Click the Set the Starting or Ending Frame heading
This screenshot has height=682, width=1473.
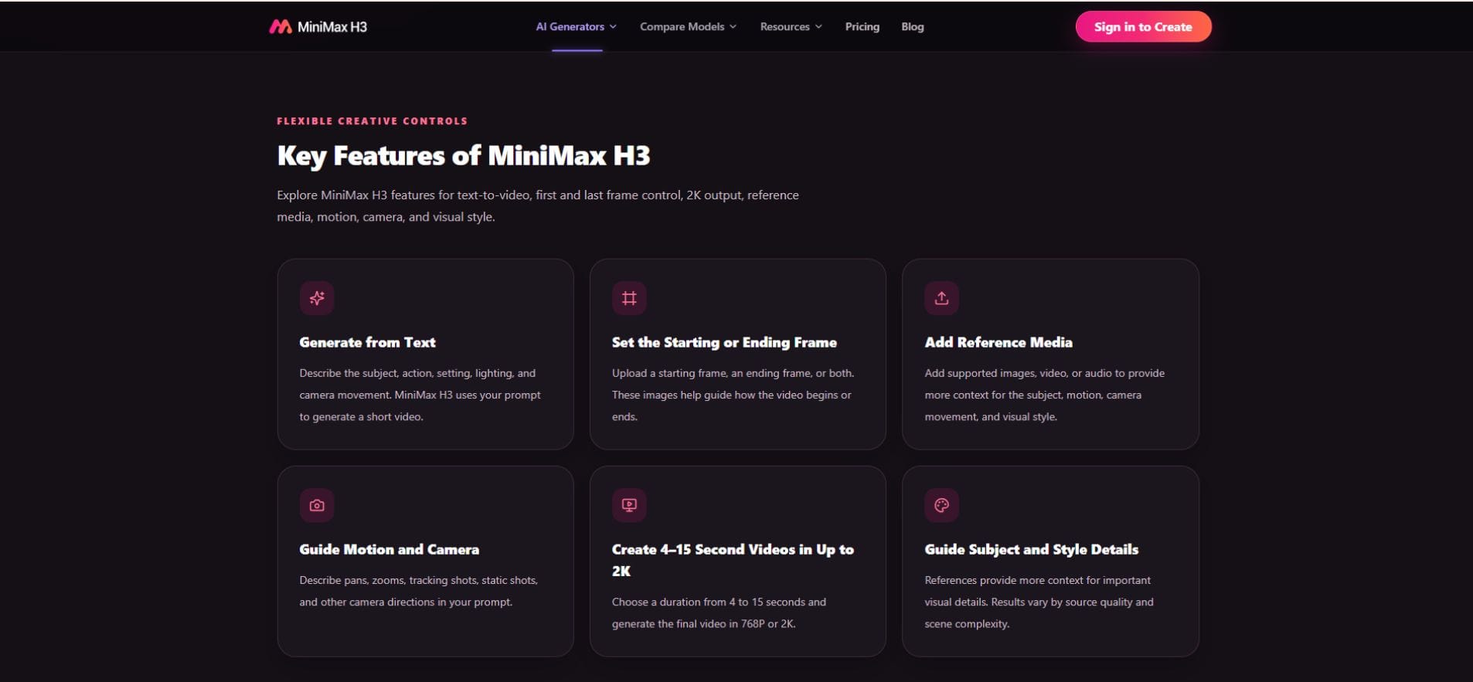pyautogui.click(x=724, y=342)
